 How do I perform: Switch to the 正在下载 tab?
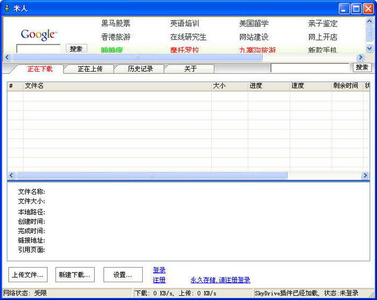point(40,69)
